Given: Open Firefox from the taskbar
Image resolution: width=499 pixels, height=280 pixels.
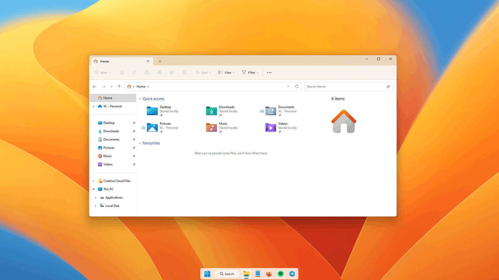Looking at the screenshot, I should point(269,274).
